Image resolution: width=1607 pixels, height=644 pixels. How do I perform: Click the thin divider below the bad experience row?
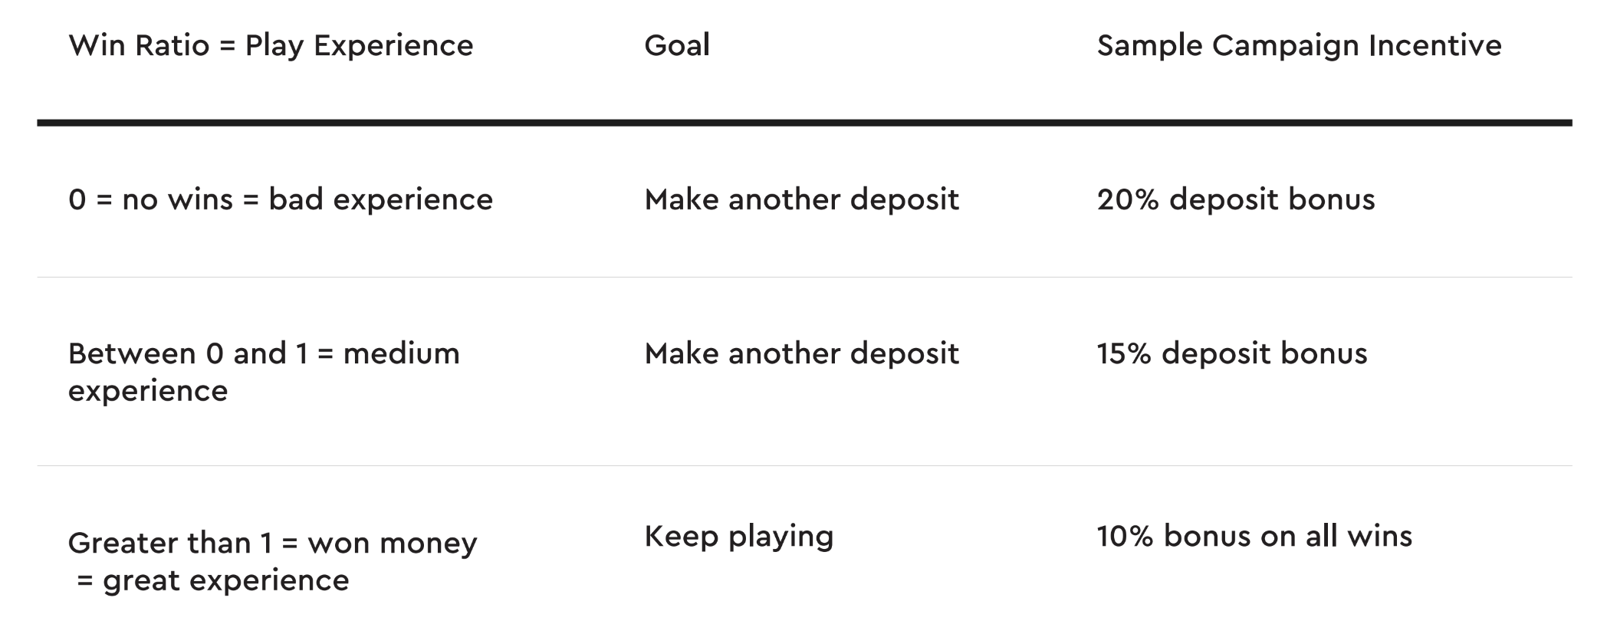pyautogui.click(x=804, y=277)
